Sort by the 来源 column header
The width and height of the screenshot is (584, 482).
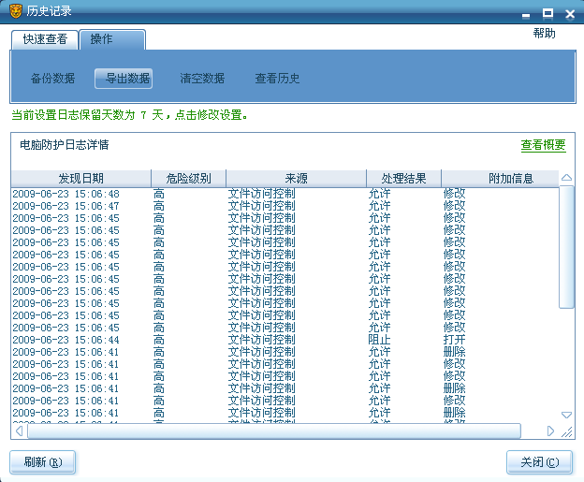(x=296, y=179)
